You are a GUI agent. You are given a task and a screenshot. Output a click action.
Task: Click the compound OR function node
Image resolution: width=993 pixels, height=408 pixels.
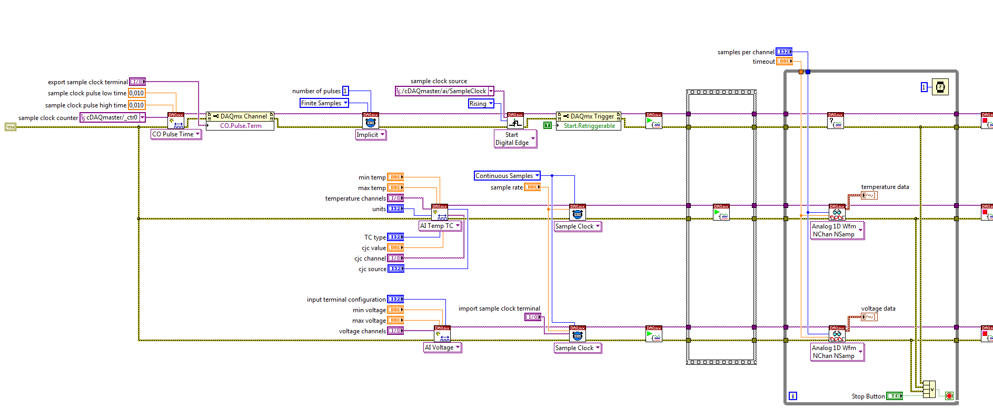[929, 389]
